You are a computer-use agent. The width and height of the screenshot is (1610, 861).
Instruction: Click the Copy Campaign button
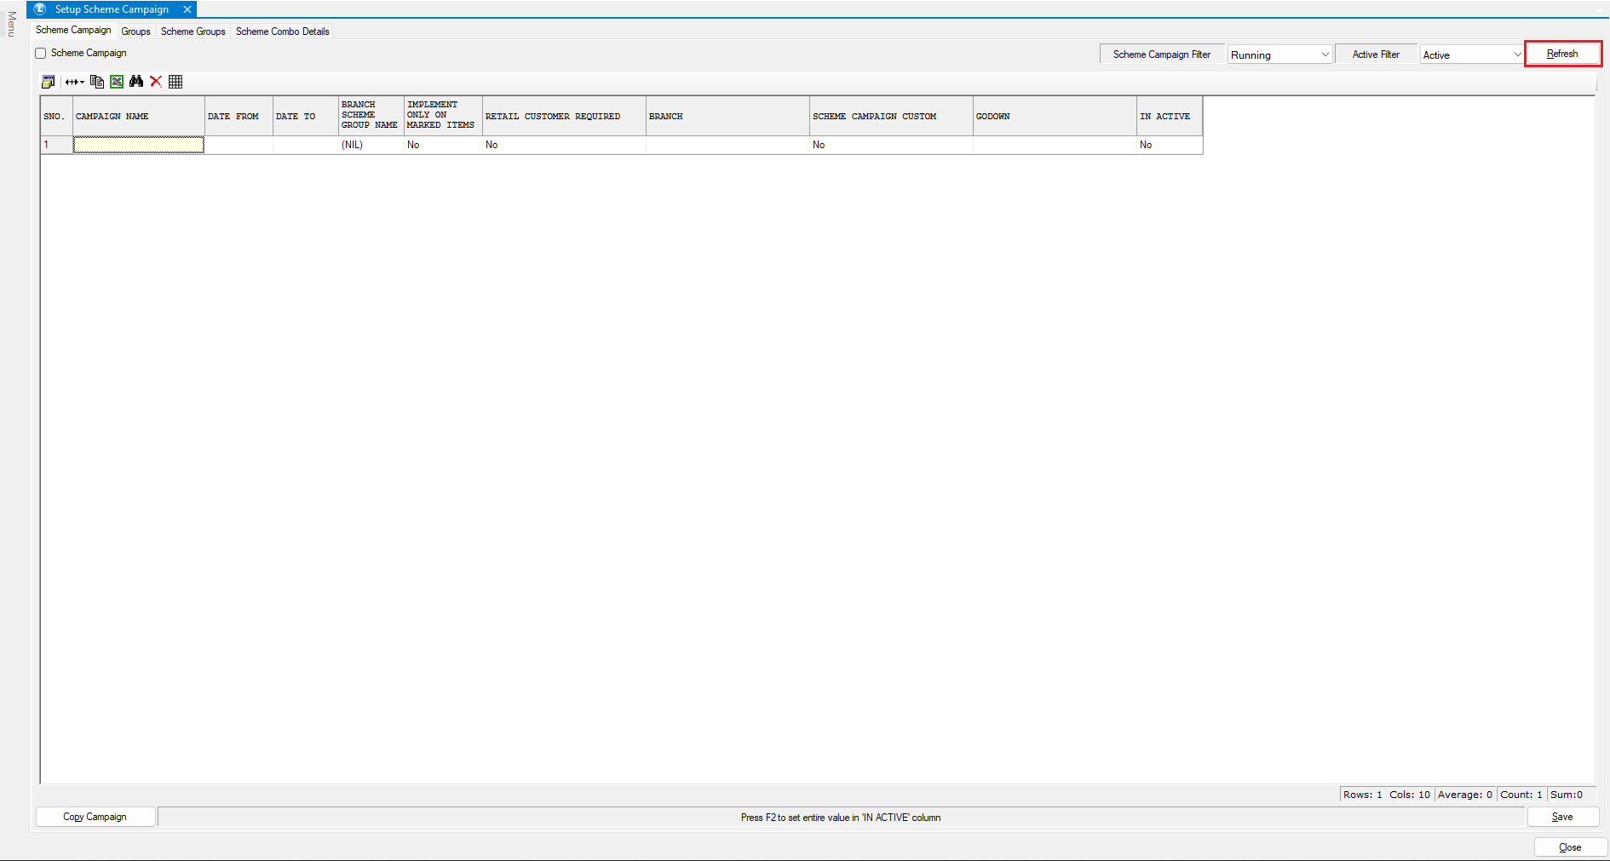95,817
